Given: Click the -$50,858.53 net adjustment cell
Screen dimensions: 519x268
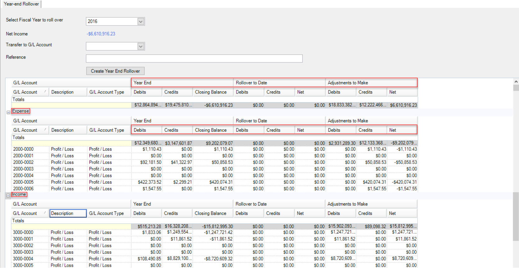Looking at the screenshot, I should pyautogui.click(x=402, y=162).
